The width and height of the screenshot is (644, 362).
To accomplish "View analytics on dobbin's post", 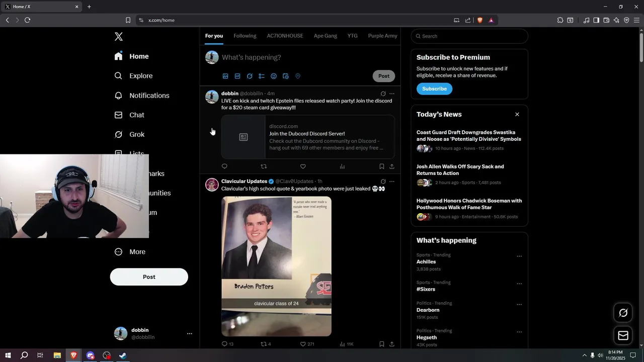I will (342, 166).
